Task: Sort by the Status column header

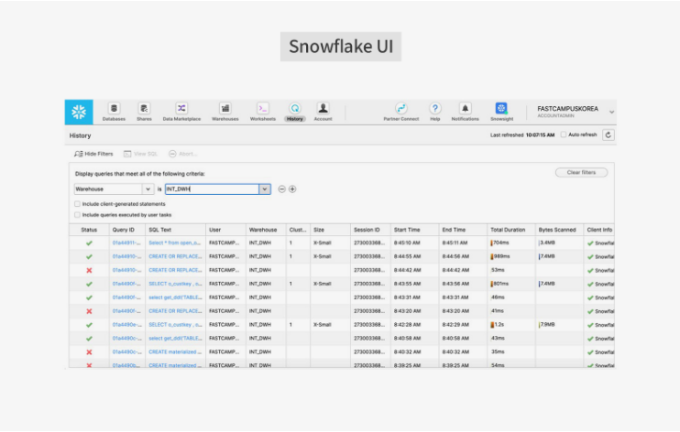Action: [89, 230]
